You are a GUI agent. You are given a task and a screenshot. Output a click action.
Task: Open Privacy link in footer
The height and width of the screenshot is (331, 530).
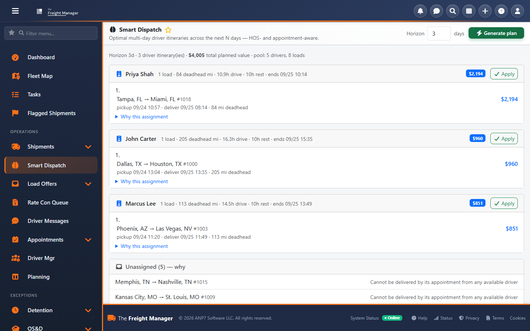point(469,318)
